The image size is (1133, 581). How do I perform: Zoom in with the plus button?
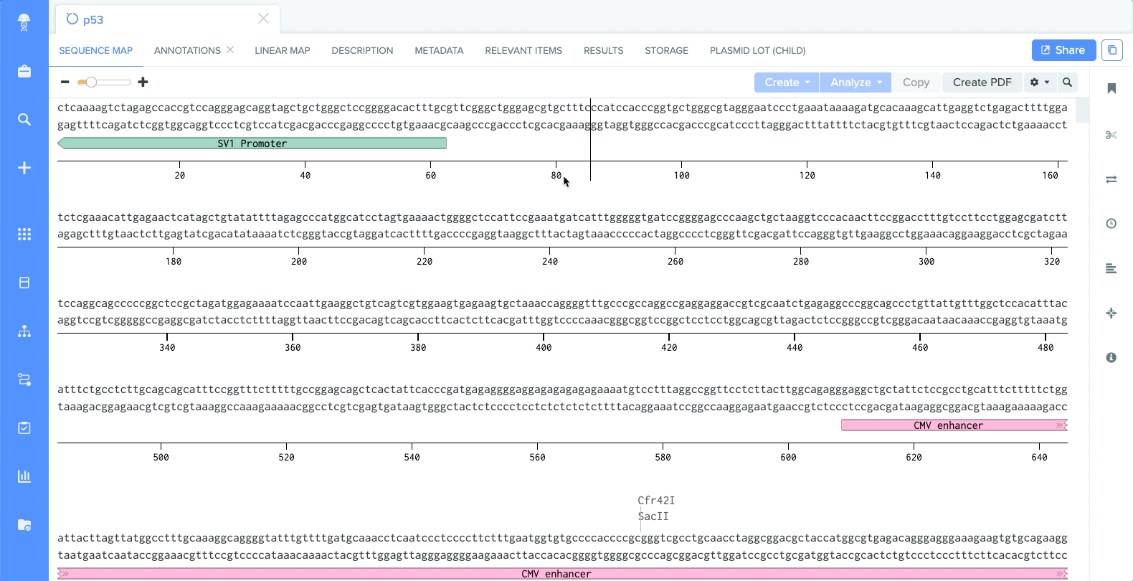pos(143,82)
